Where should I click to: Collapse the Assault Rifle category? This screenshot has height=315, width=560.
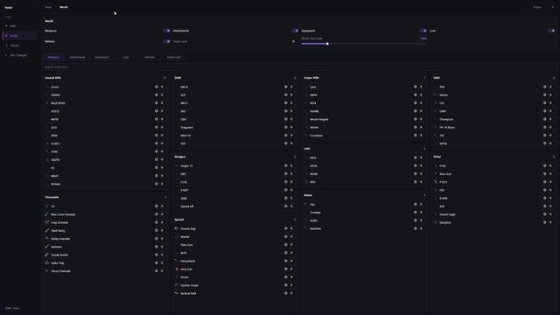point(164,78)
